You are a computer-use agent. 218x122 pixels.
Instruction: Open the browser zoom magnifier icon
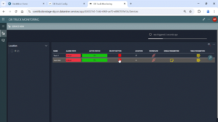click(185, 11)
